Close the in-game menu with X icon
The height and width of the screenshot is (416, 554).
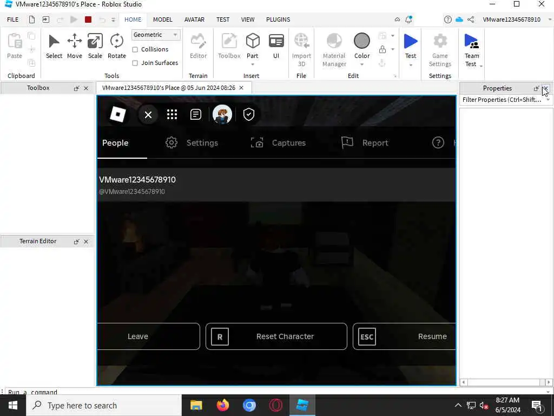coord(148,115)
